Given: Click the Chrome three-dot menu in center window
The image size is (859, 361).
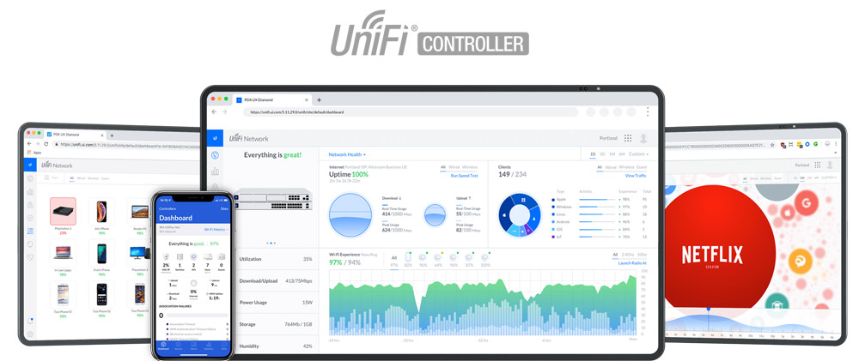Looking at the screenshot, I should (x=647, y=111).
